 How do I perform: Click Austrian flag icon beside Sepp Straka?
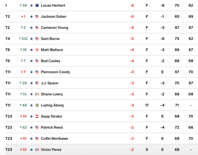point(37,116)
